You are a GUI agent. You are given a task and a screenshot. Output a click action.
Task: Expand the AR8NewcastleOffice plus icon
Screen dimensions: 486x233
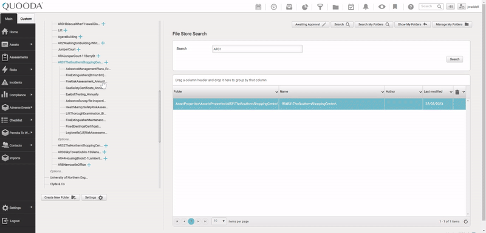pyautogui.click(x=89, y=165)
